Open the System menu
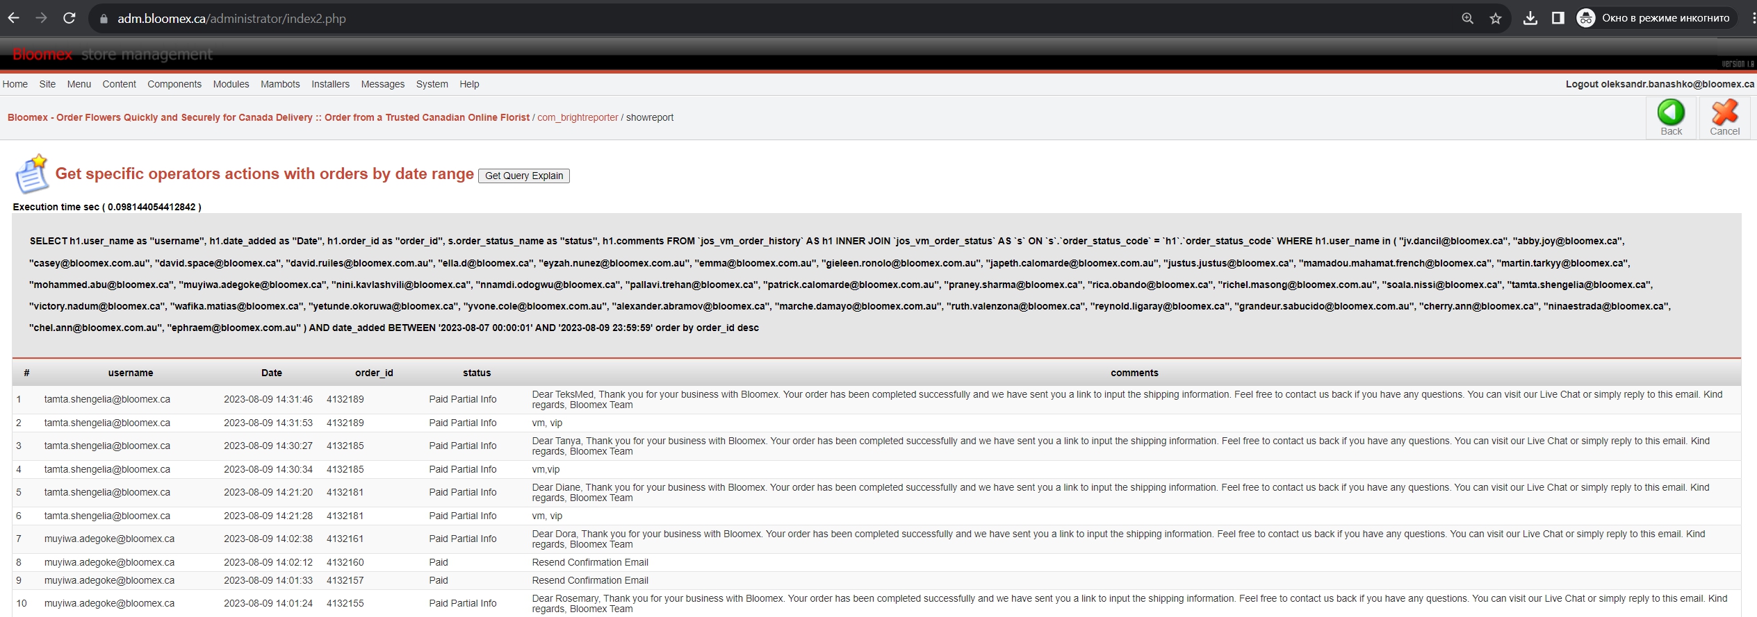 pos(432,84)
